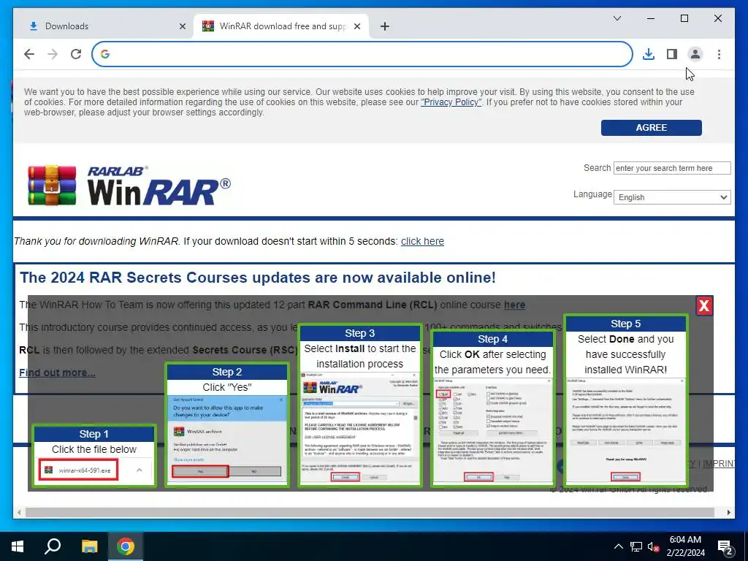Viewport: 748px width, 561px height.
Task: Open File Explorer from the taskbar
Action: click(89, 546)
